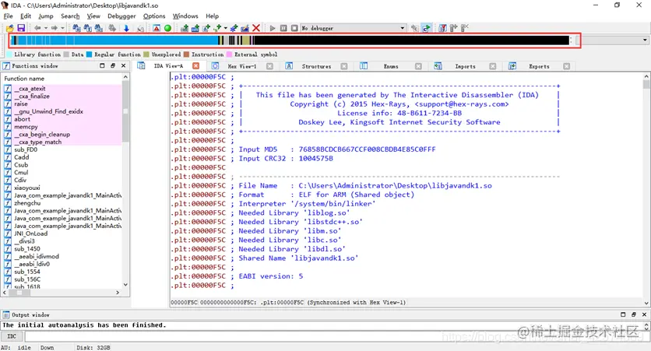
Task: Close the IDA View-A tab
Action: tap(196, 66)
